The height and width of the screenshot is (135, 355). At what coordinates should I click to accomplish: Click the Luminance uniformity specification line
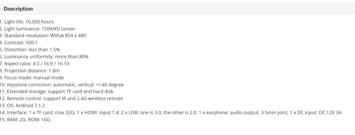click(x=44, y=57)
